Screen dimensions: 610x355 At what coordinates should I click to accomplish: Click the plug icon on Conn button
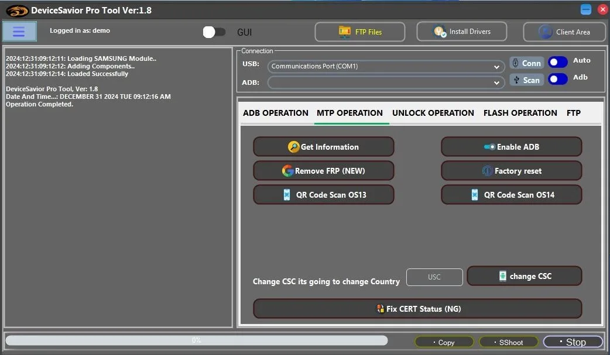516,63
